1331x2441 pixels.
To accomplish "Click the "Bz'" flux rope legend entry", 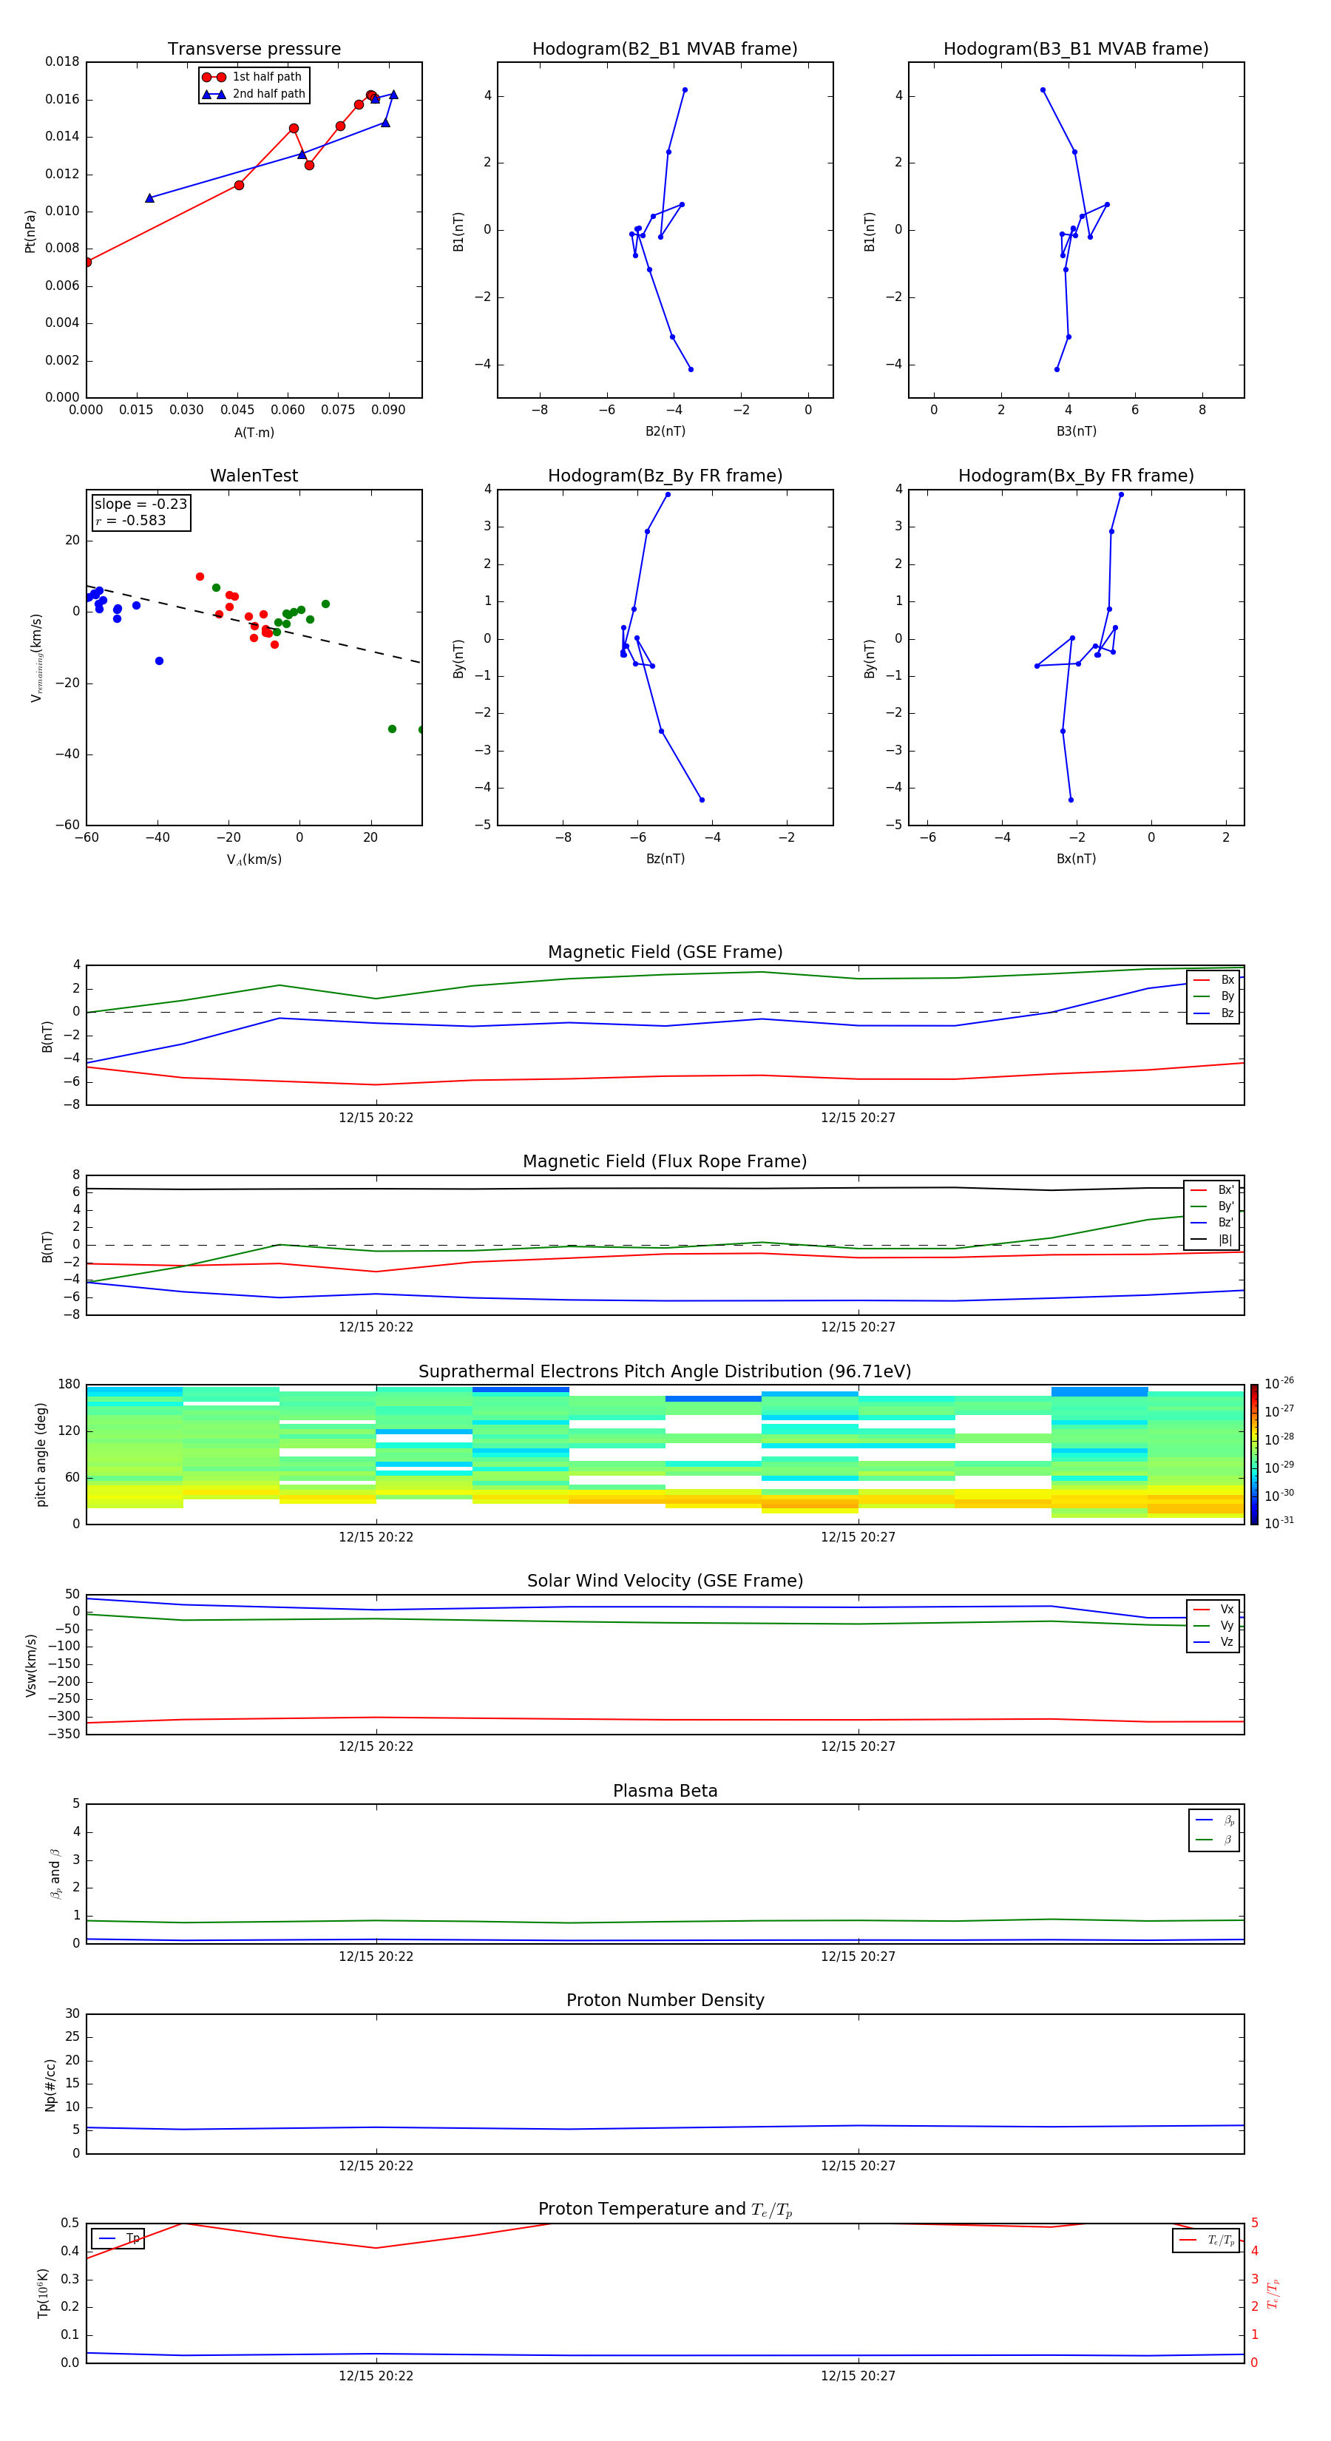I will coord(1212,1223).
